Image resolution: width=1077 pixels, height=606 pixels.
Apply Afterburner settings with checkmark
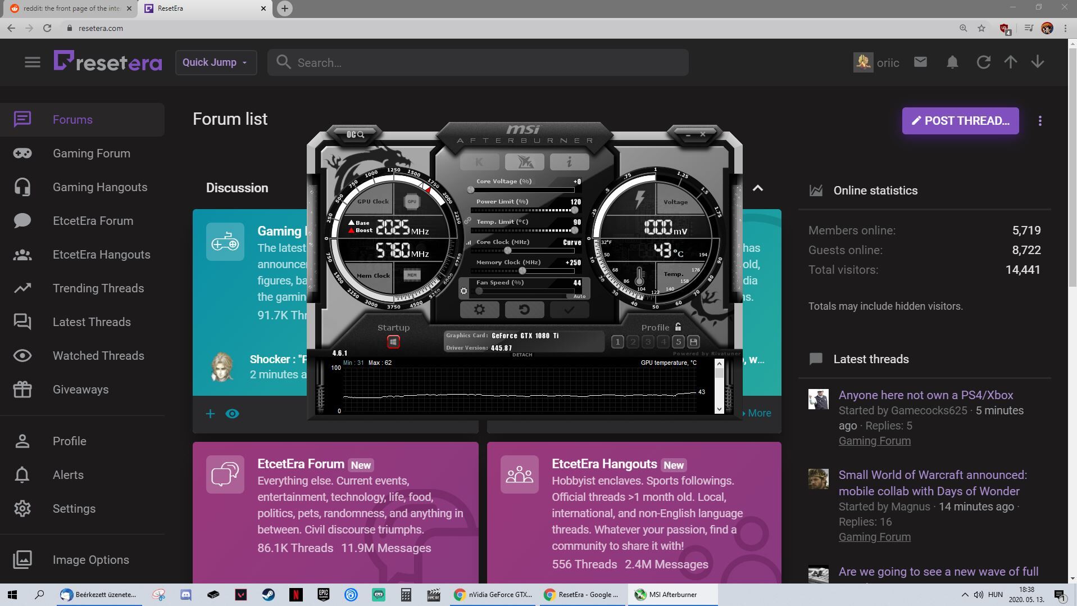click(569, 310)
